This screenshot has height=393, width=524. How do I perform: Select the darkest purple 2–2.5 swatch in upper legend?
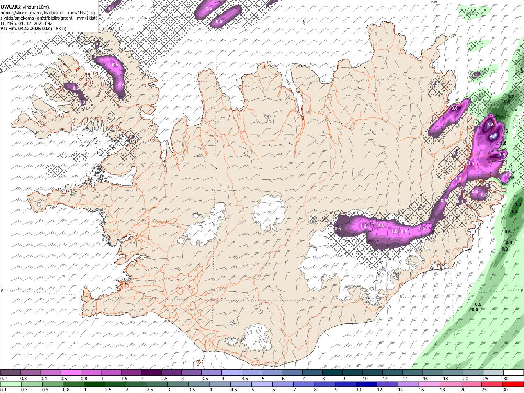tap(151, 373)
